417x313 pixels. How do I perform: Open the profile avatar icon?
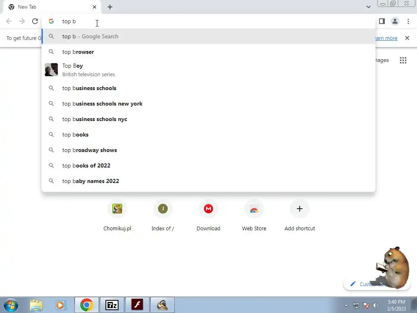click(x=395, y=21)
